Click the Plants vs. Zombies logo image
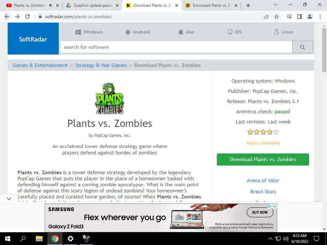The image size is (327, 245). coord(110,98)
